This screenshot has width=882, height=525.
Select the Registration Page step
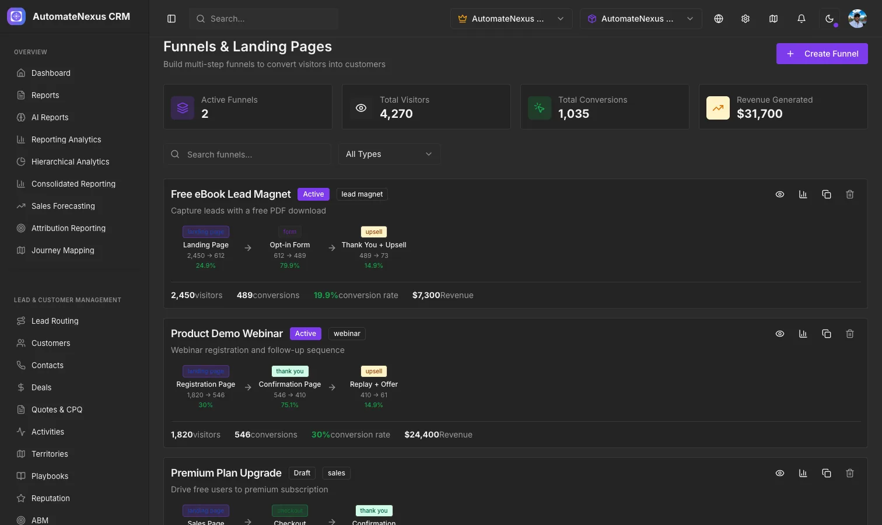(206, 387)
